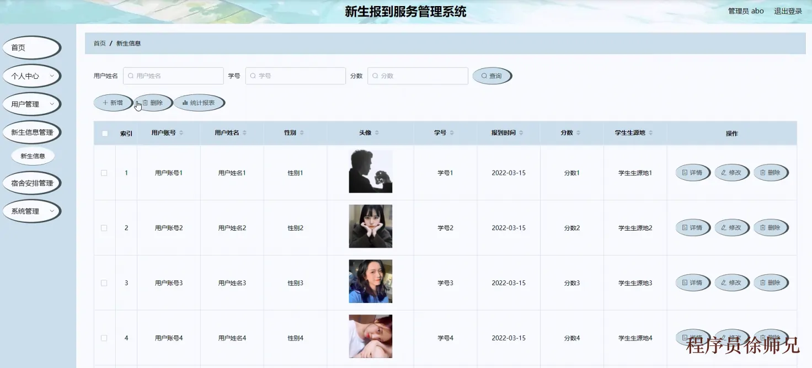Click the magnifier icon in 分数 field
812x368 pixels.
(376, 76)
